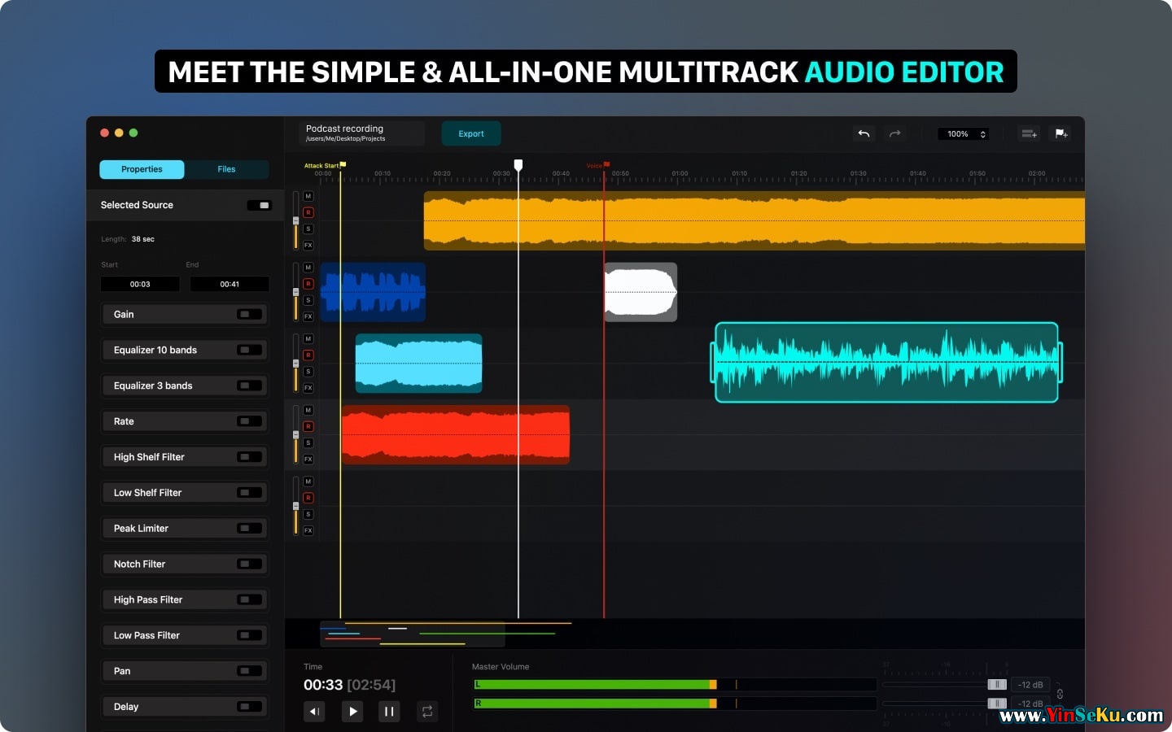Screen dimensions: 1172x732
Task: Open FX on the second track
Action: click(x=308, y=316)
